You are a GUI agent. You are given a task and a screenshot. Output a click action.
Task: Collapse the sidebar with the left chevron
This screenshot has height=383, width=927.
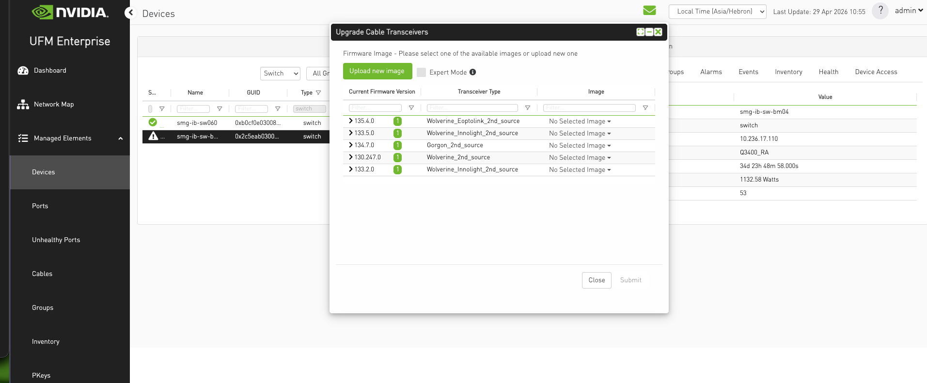[130, 13]
